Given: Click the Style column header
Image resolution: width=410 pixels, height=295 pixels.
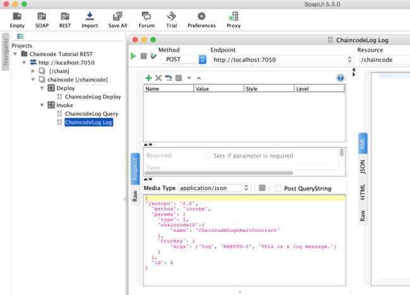Looking at the screenshot, I should [x=269, y=89].
